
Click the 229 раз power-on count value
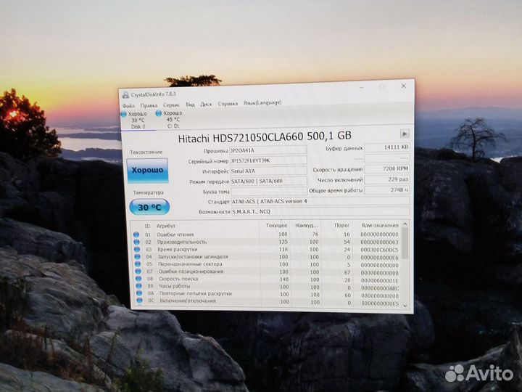pyautogui.click(x=387, y=179)
